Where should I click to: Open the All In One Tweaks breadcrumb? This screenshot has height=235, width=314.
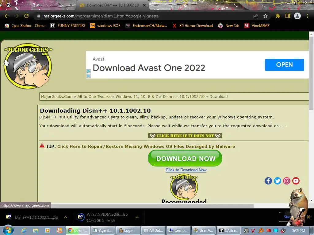pos(94,96)
